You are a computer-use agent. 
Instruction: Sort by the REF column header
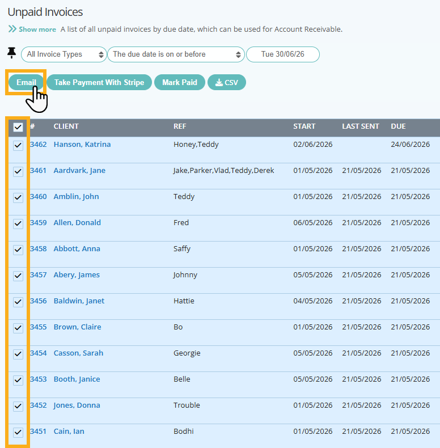coord(180,126)
